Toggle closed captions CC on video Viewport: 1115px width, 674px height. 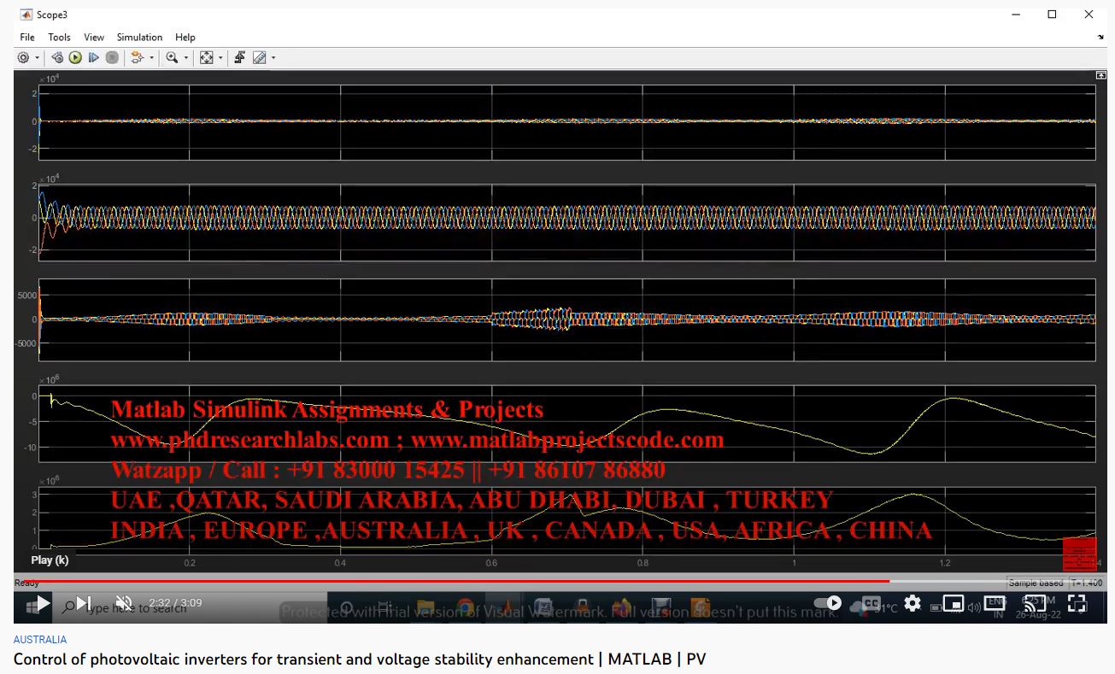pyautogui.click(x=871, y=603)
